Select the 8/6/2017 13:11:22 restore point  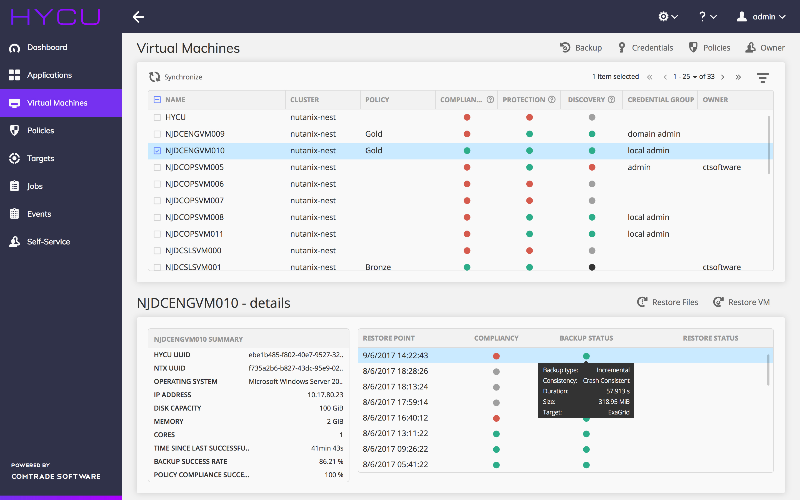(x=395, y=433)
